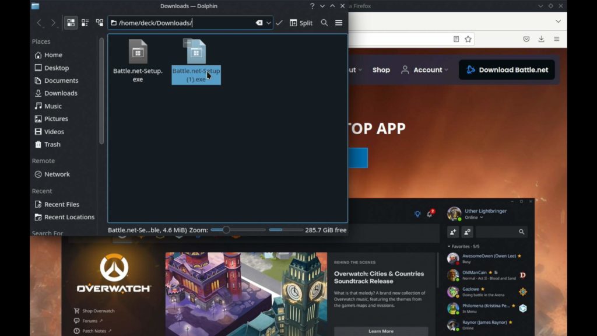
Task: Click Overwatch Cities & Countries article title
Action: pyautogui.click(x=379, y=277)
